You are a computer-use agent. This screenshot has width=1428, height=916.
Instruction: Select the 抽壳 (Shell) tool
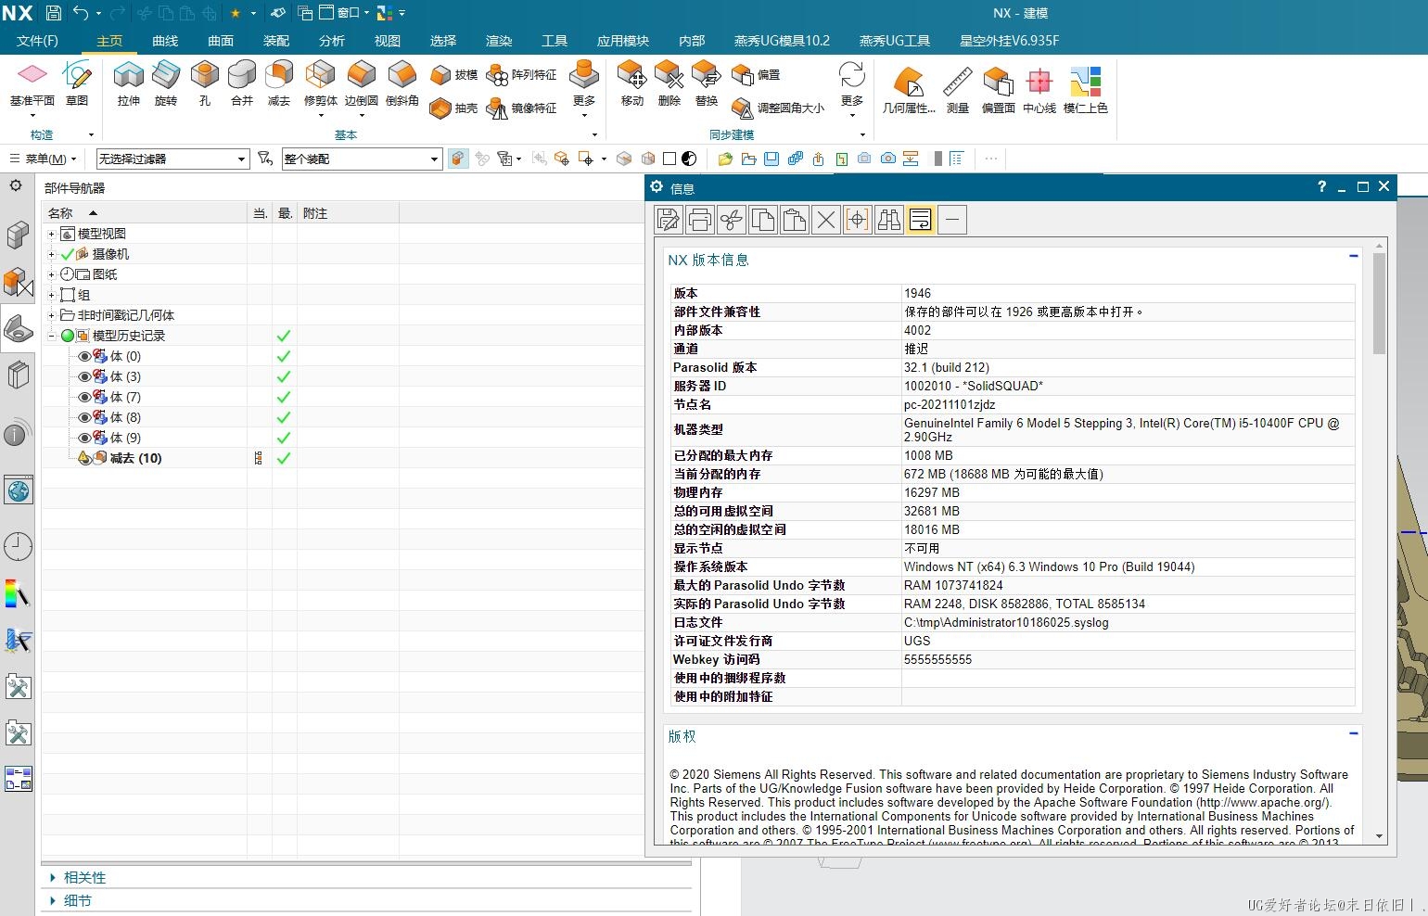tap(454, 108)
